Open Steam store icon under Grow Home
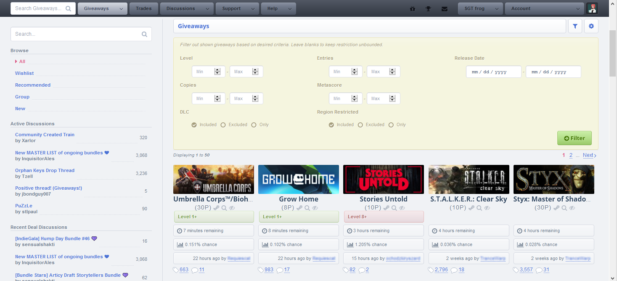This screenshot has width=617, height=281. click(x=299, y=208)
